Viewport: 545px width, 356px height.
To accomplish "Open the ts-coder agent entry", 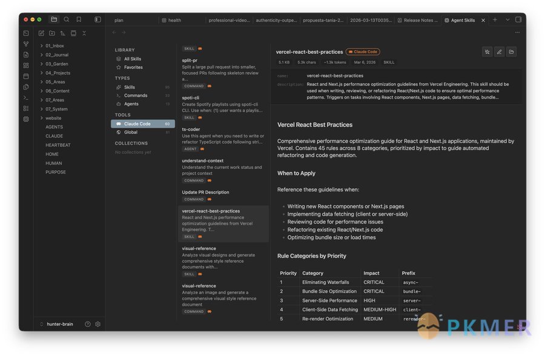I will coord(223,139).
